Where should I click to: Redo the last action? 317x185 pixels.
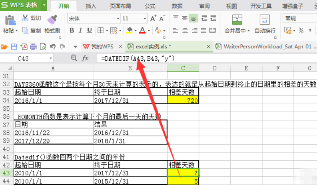[62, 47]
